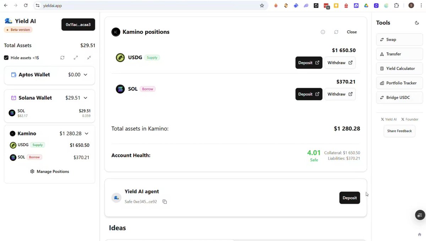Click the Kamino logo in positions header
The width and height of the screenshot is (426, 241).
tap(116, 32)
